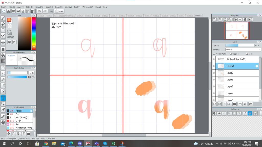Toggle Protect Alpha checkbox
Screen dimensions: 262x147
214,54
